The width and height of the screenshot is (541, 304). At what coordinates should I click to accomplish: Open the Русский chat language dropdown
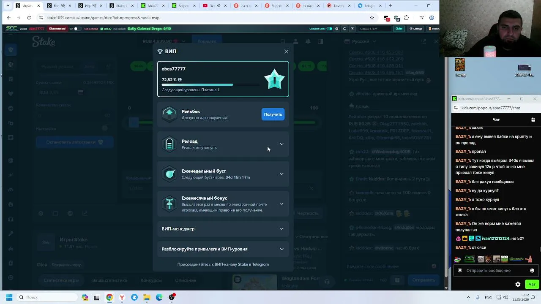pos(360,41)
